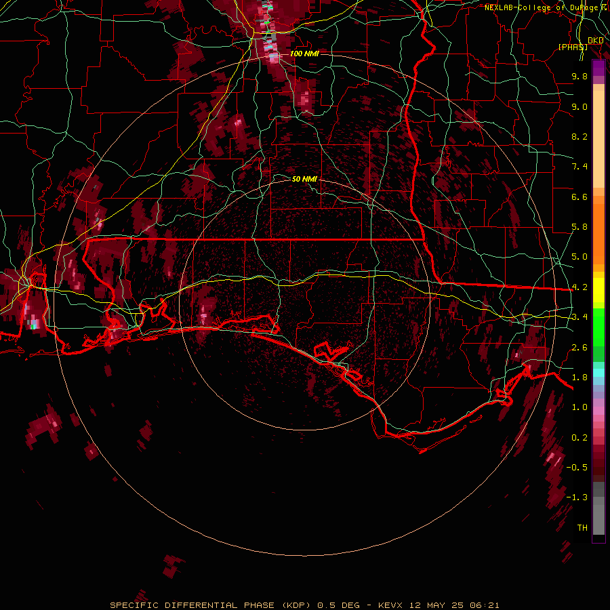Click the 3.4 legend value

click(x=579, y=317)
